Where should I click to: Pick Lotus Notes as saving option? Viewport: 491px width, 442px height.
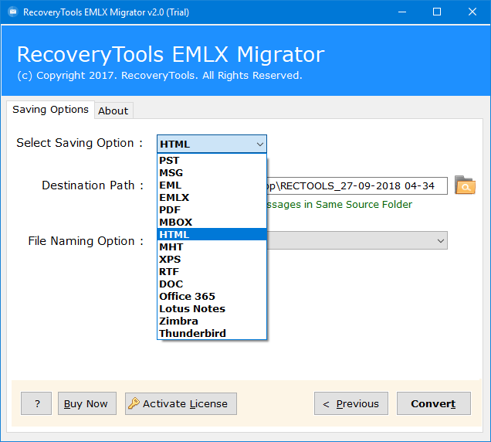[212, 308]
